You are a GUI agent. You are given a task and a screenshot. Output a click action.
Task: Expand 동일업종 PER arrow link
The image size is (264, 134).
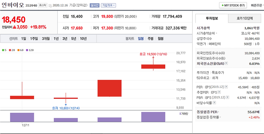[208, 112]
